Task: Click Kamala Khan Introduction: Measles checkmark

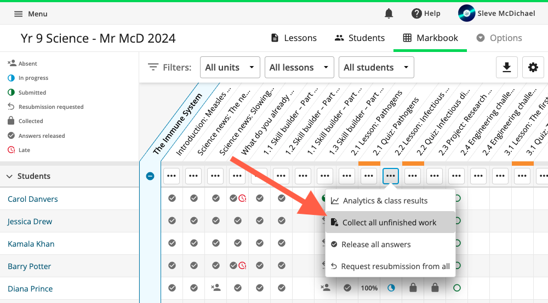Action: point(172,243)
